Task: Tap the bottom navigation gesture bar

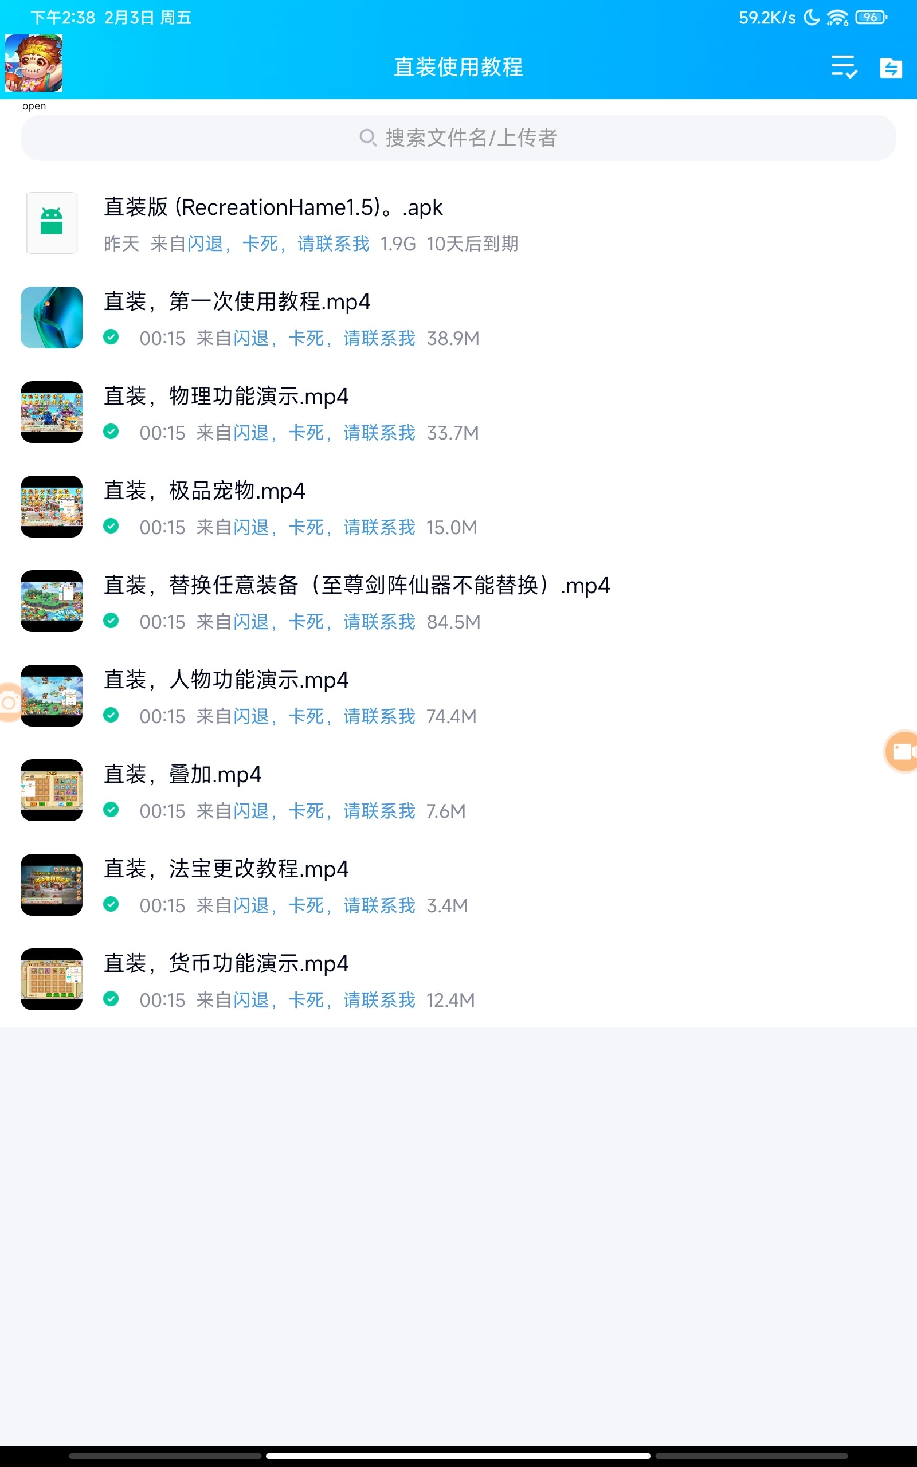Action: (458, 1456)
